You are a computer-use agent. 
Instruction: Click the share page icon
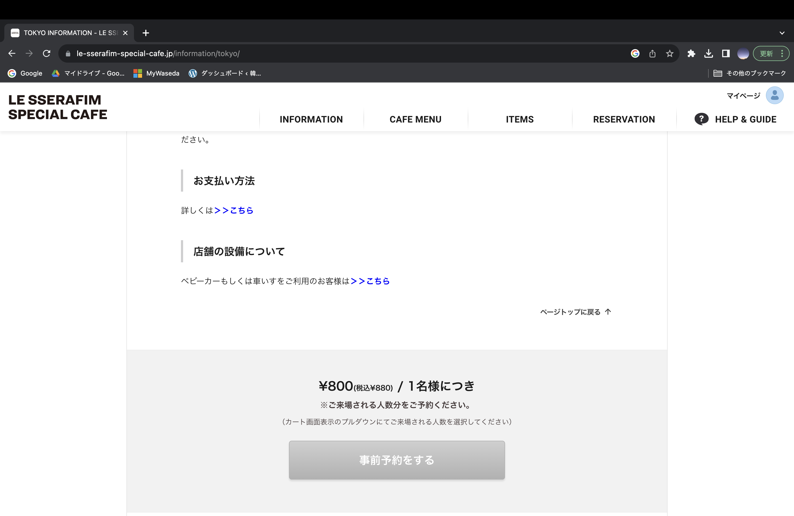pyautogui.click(x=652, y=53)
